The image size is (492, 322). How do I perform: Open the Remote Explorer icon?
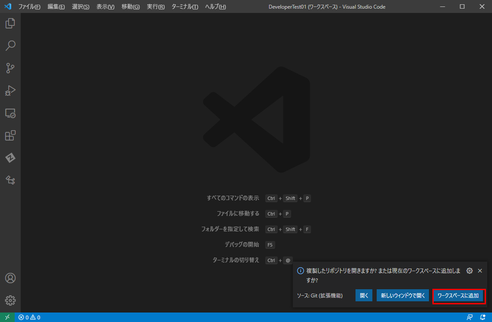10,113
